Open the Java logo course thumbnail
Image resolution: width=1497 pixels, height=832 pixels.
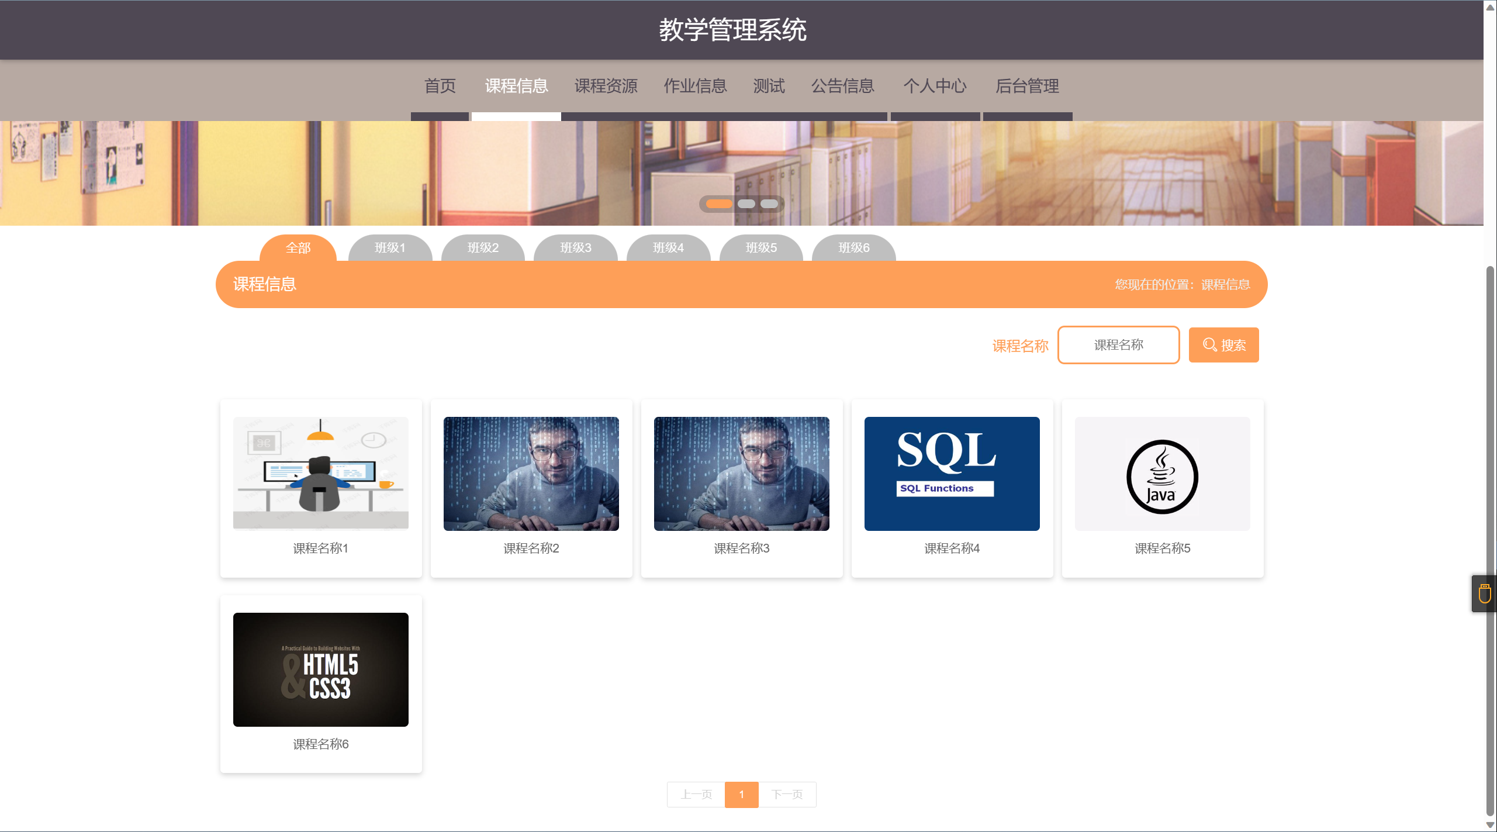[x=1162, y=474]
